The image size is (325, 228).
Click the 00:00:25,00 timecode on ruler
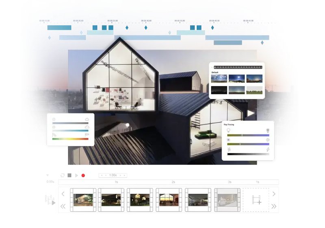[x=113, y=20]
